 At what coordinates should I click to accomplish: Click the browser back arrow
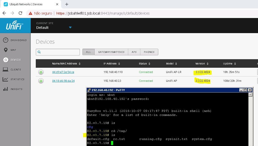click(4, 13)
